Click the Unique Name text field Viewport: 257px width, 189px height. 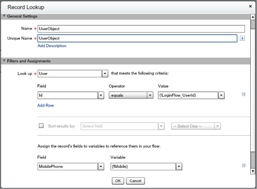pos(137,38)
